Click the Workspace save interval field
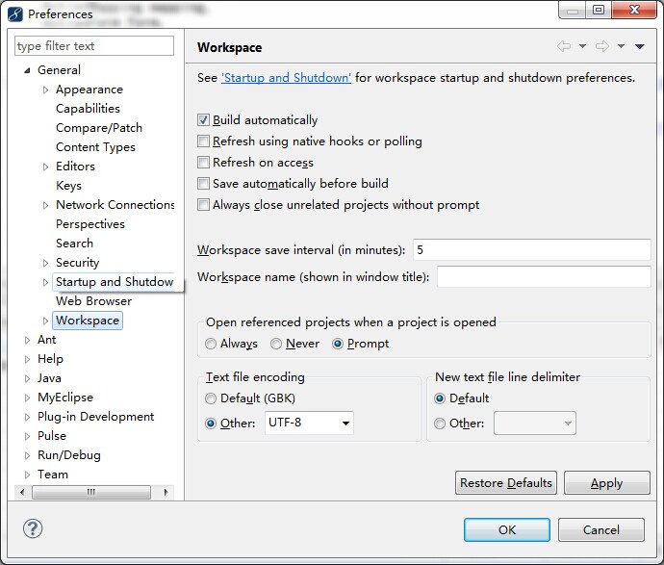This screenshot has height=565, width=664. (531, 249)
